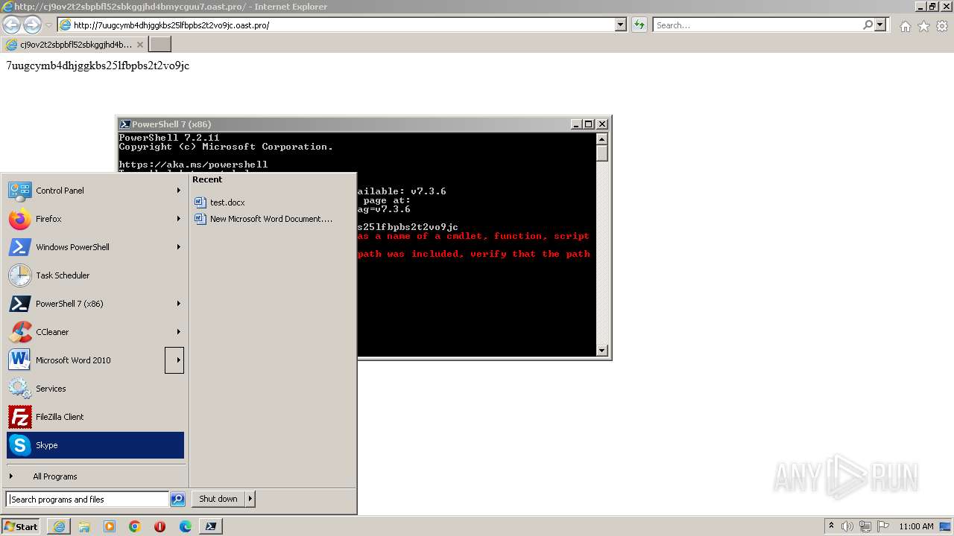Open network icon in system tray
Image resolution: width=954 pixels, height=536 pixels.
(865, 526)
